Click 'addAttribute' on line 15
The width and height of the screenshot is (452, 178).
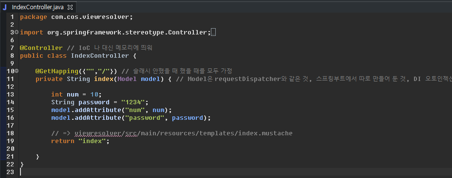point(98,110)
